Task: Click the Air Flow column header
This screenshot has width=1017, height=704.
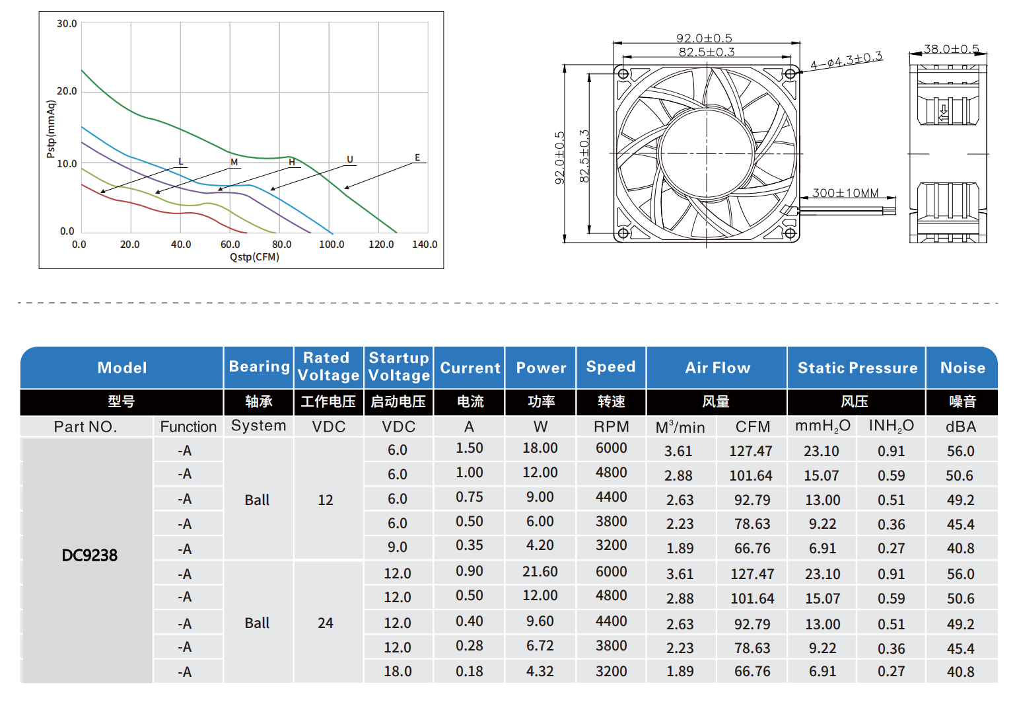Action: click(x=717, y=368)
